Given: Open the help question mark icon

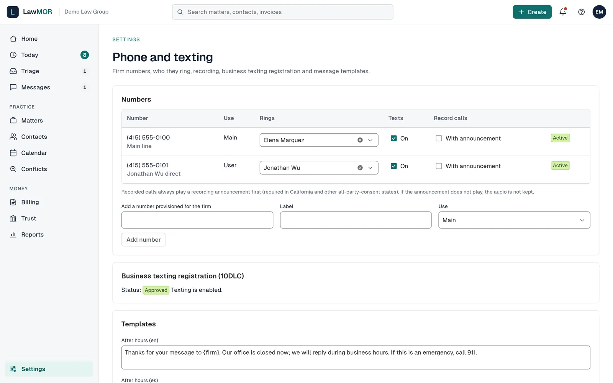Looking at the screenshot, I should pos(582,12).
